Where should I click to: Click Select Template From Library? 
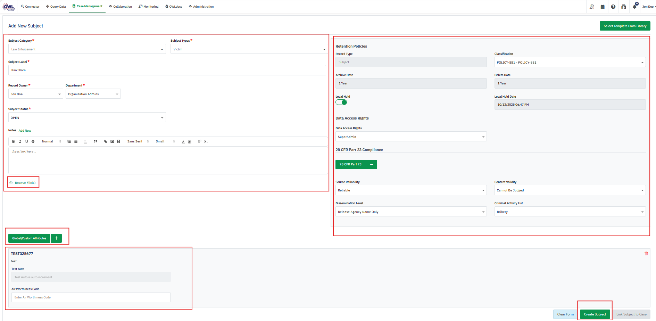[625, 26]
